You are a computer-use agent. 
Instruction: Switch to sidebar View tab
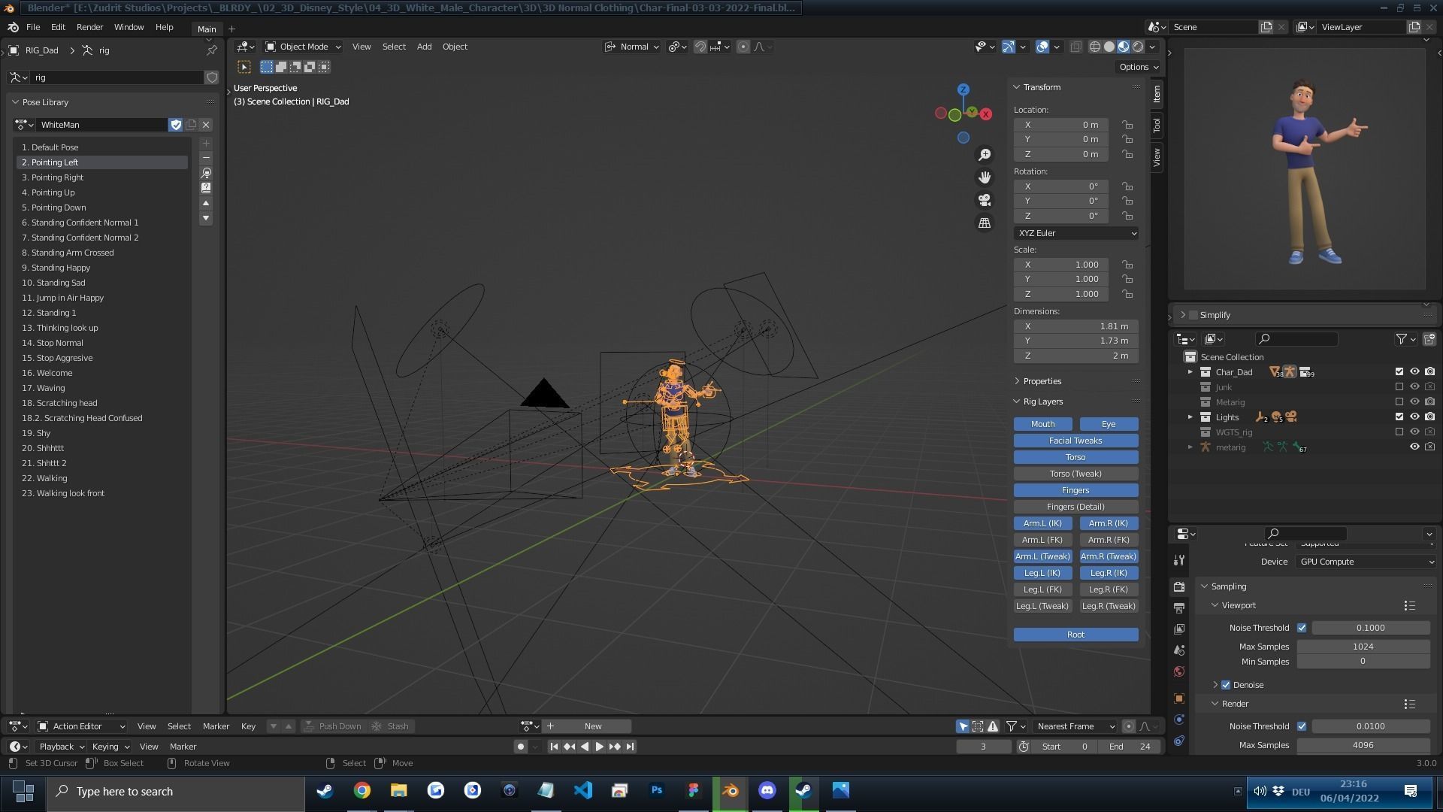(1157, 157)
